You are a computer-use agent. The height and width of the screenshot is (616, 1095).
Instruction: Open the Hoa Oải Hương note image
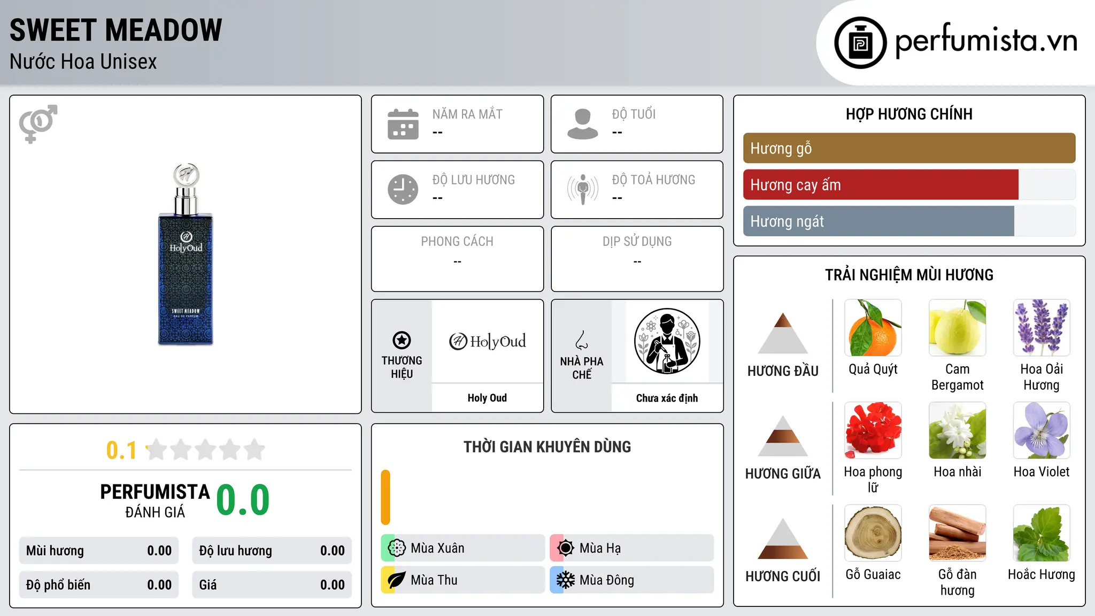coord(1042,328)
